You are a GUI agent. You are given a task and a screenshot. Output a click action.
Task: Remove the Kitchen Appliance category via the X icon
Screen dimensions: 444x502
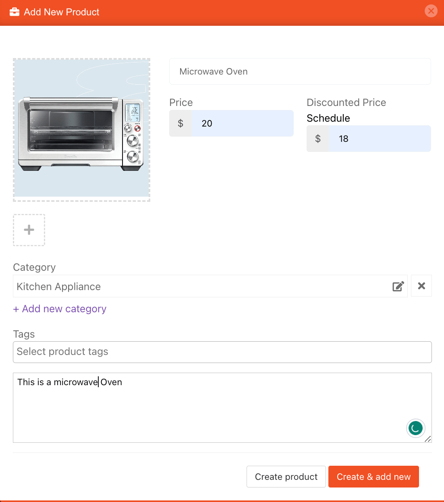coord(421,286)
